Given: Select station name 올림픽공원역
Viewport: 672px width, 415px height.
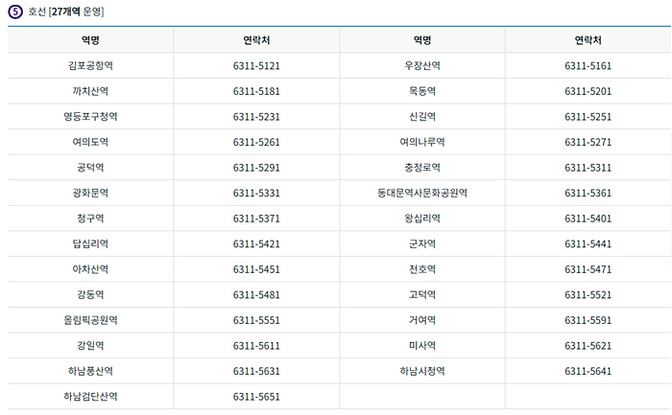Looking at the screenshot, I should [90, 320].
